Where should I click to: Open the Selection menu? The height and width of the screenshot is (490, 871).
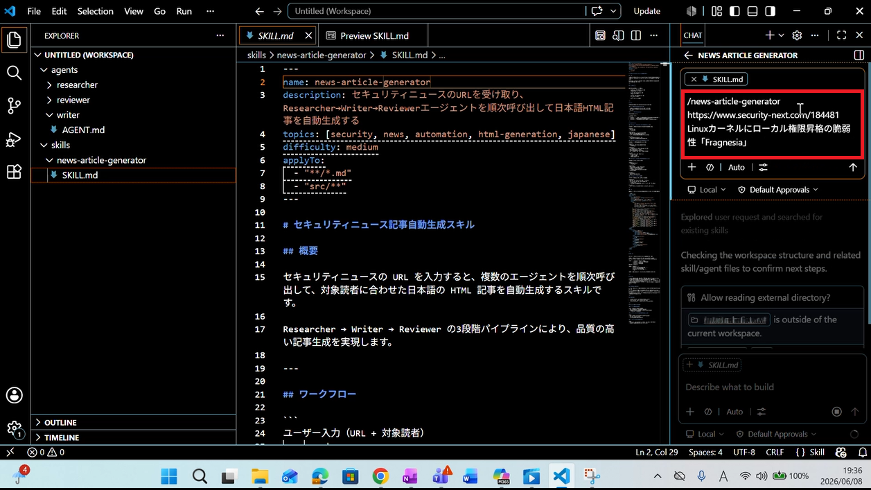96,11
